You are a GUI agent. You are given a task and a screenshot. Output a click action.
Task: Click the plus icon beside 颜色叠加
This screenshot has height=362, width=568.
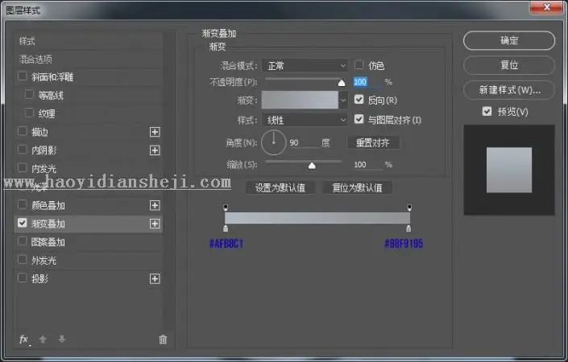(155, 205)
